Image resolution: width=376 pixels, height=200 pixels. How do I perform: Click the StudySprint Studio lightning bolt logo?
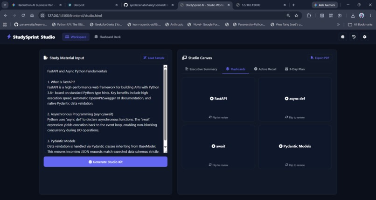click(9, 37)
